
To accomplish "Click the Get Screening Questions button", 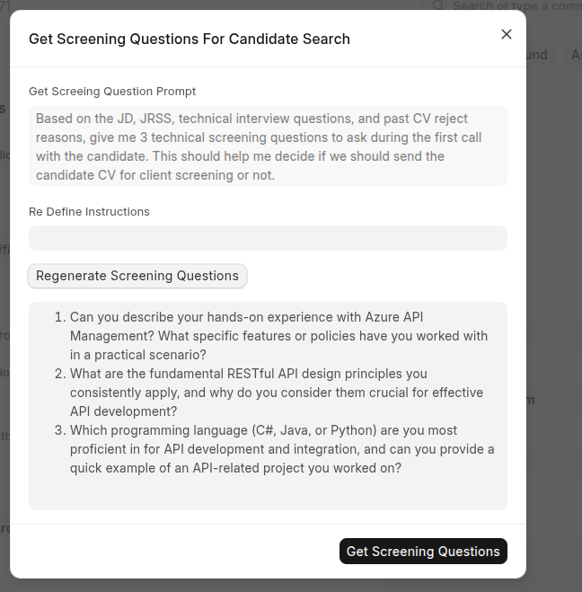I will coord(423,552).
